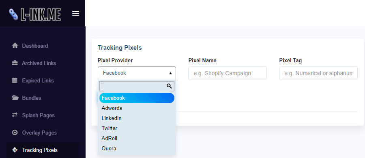Open Expired Links in the sidebar
This screenshot has height=158, width=365.
pyautogui.click(x=38, y=80)
